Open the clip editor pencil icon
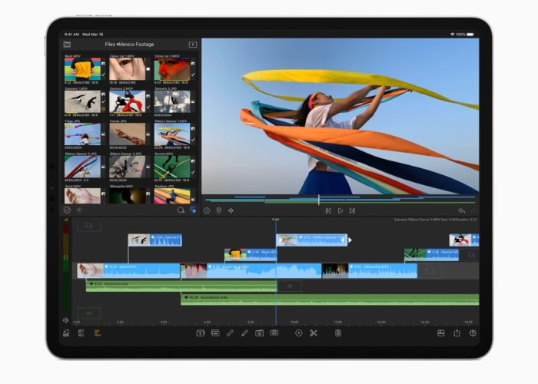This screenshot has width=538, height=384. coord(244,333)
